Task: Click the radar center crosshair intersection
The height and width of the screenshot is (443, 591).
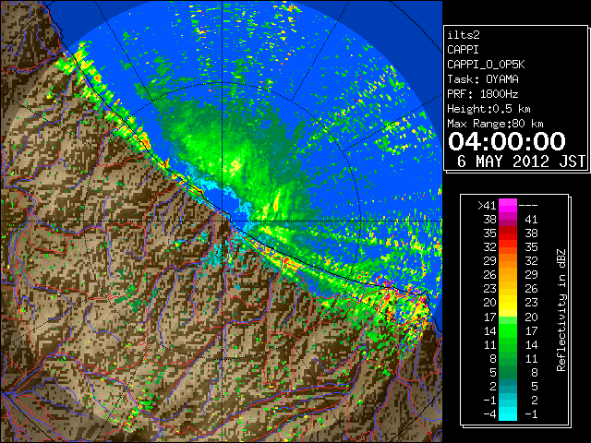Action: [x=223, y=221]
